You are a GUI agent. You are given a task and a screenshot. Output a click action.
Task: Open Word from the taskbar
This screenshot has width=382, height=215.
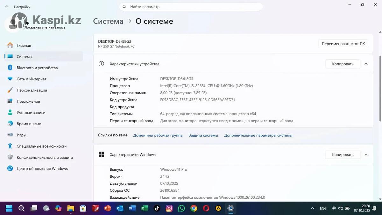(x=132, y=208)
